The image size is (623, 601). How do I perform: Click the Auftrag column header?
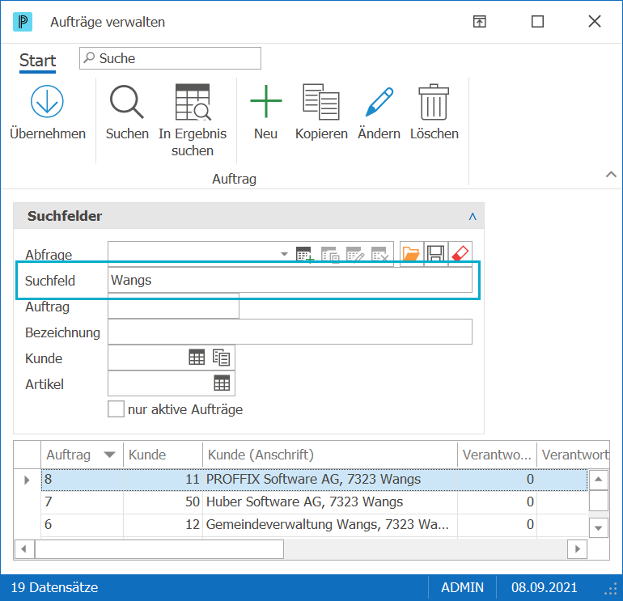[82, 455]
